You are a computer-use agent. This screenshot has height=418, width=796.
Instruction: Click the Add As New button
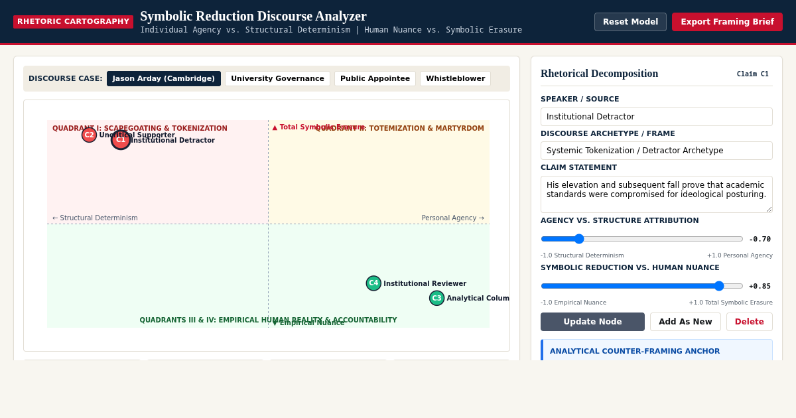(x=685, y=322)
